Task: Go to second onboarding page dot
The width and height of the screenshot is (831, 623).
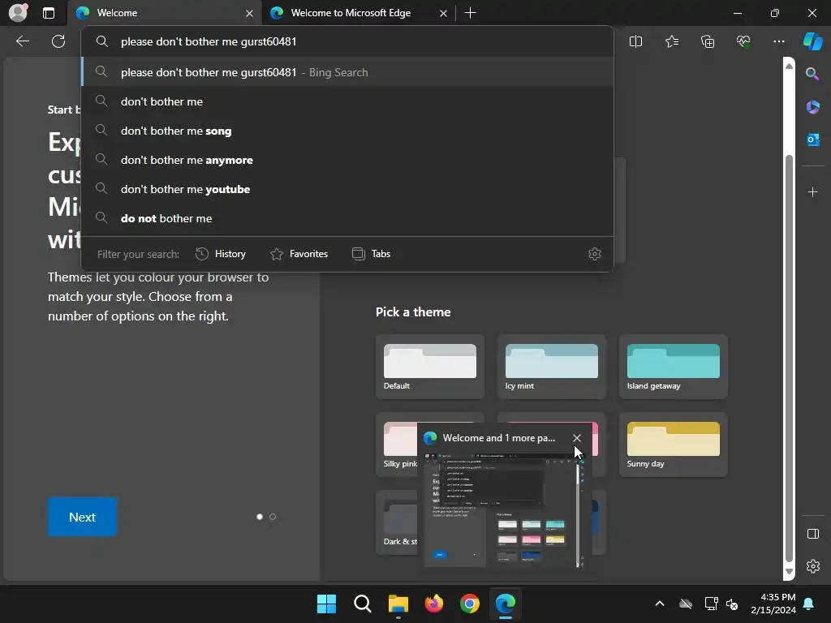Action: pyautogui.click(x=273, y=517)
